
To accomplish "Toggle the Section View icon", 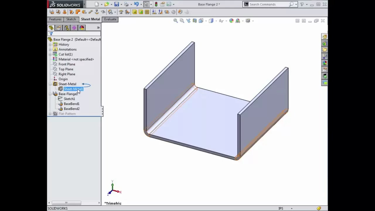I will pyautogui.click(x=195, y=21).
